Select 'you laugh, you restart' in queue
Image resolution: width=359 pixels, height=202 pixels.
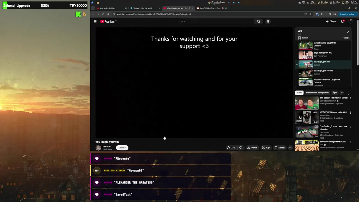coord(323,73)
